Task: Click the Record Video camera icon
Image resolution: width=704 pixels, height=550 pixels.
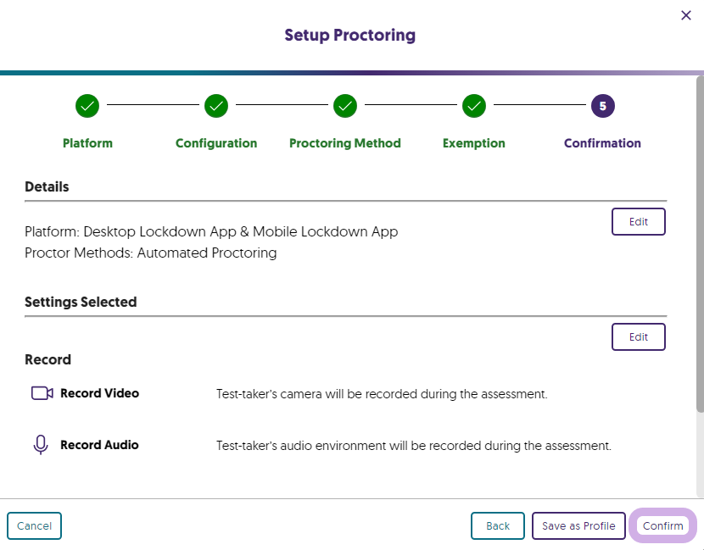Action: point(42,393)
